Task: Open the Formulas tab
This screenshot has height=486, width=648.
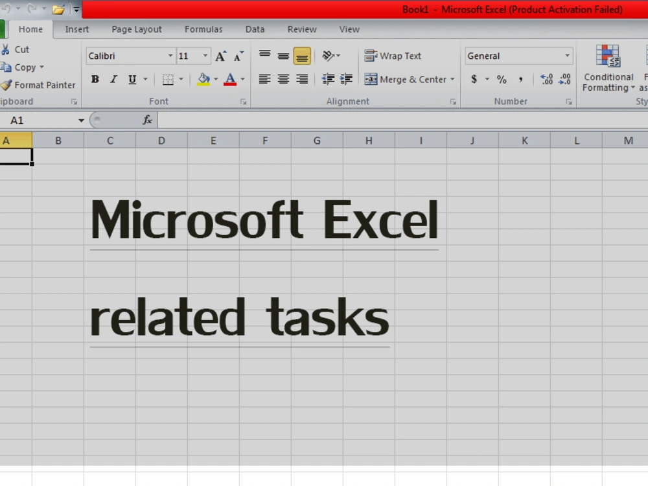Action: [x=203, y=29]
